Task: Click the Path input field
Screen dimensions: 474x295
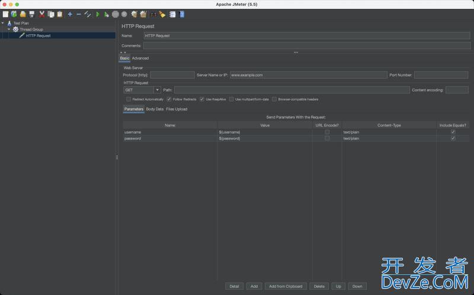Action: pyautogui.click(x=292, y=90)
